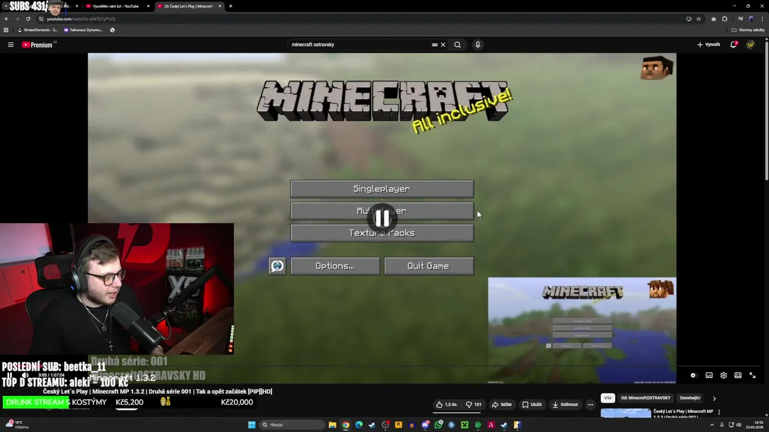Open the clock showing 16:52

coord(754,425)
